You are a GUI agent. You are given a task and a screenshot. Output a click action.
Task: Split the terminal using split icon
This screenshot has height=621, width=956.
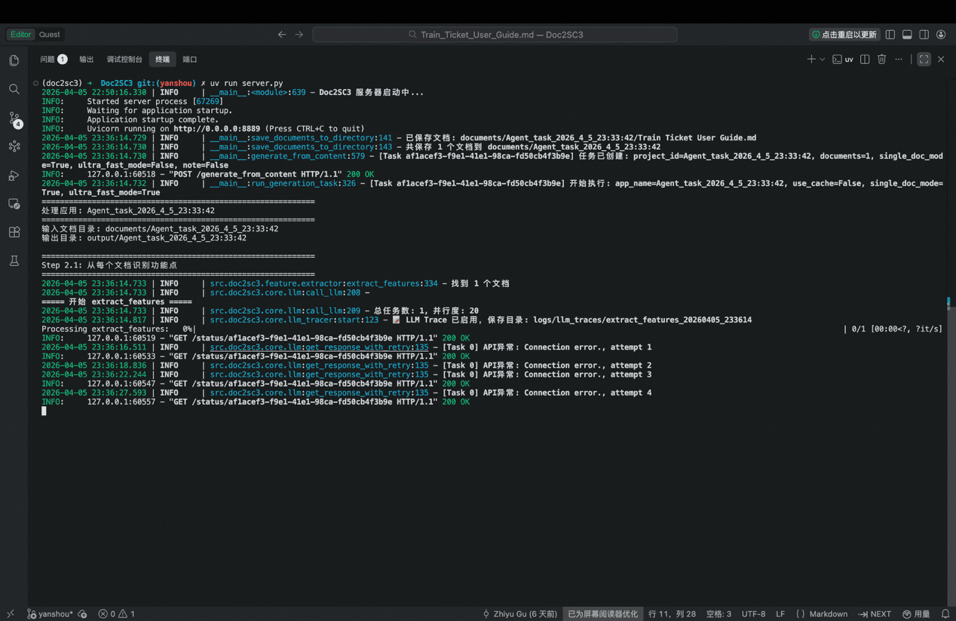(865, 60)
